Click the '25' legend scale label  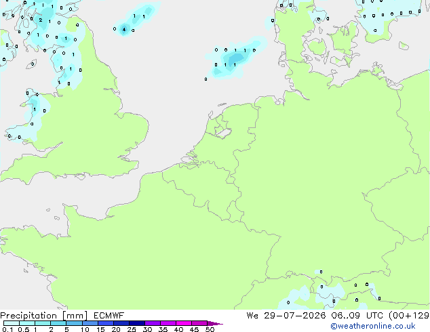[x=132, y=329]
